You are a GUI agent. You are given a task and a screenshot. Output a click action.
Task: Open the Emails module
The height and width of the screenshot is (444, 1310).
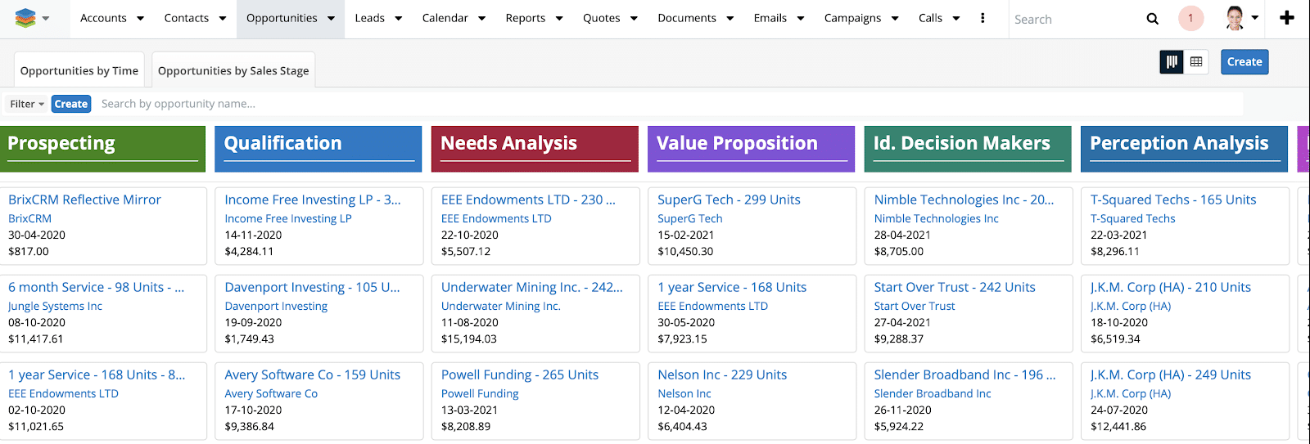(x=770, y=18)
